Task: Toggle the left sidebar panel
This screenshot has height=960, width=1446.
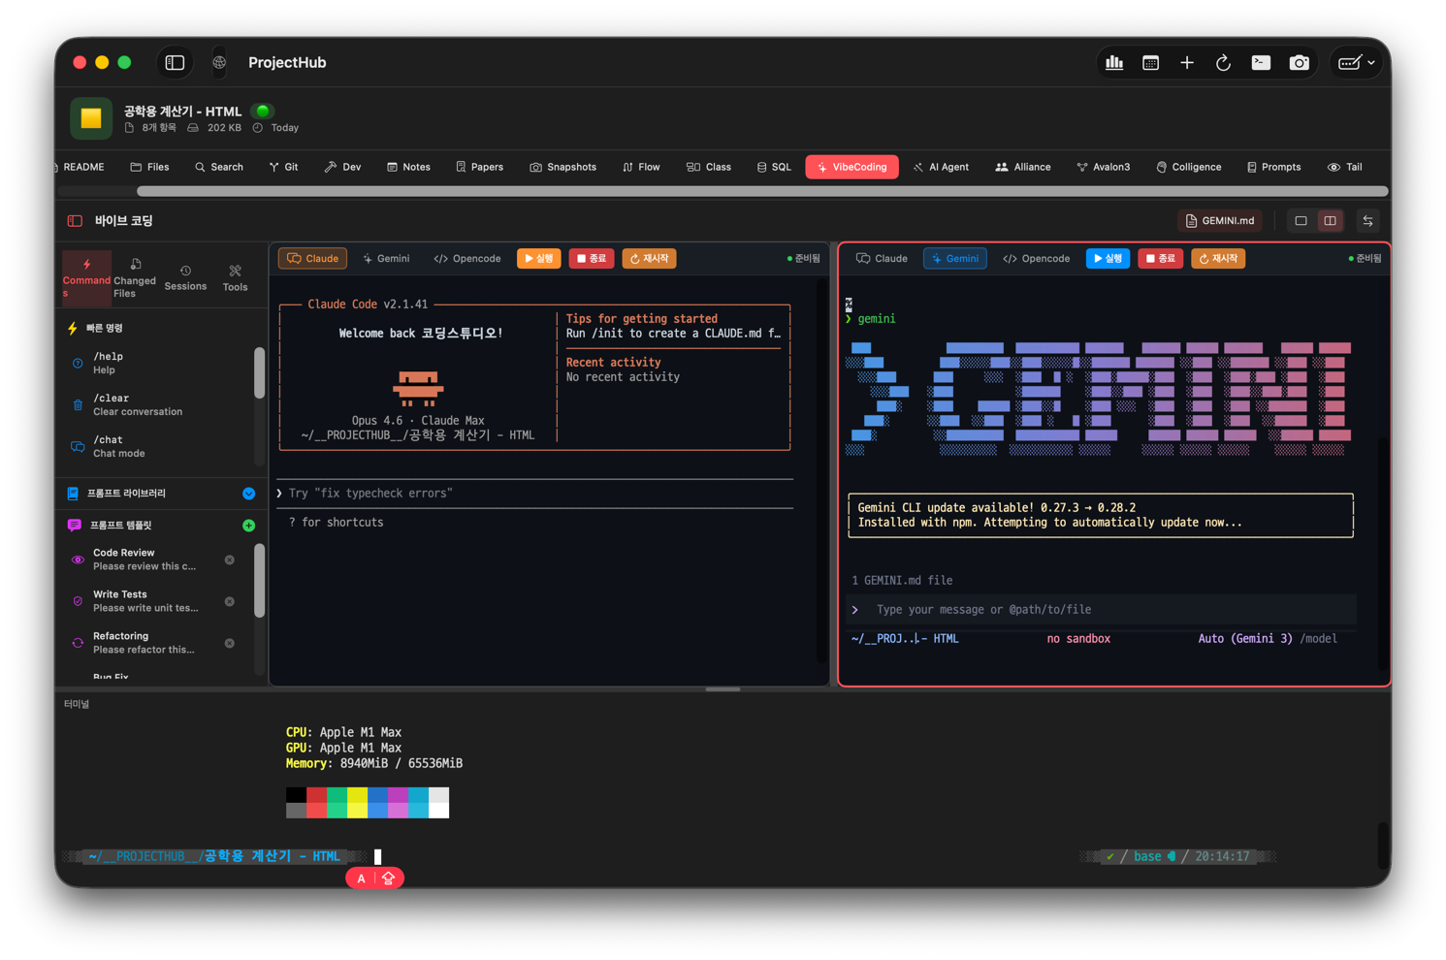Action: pos(175,63)
